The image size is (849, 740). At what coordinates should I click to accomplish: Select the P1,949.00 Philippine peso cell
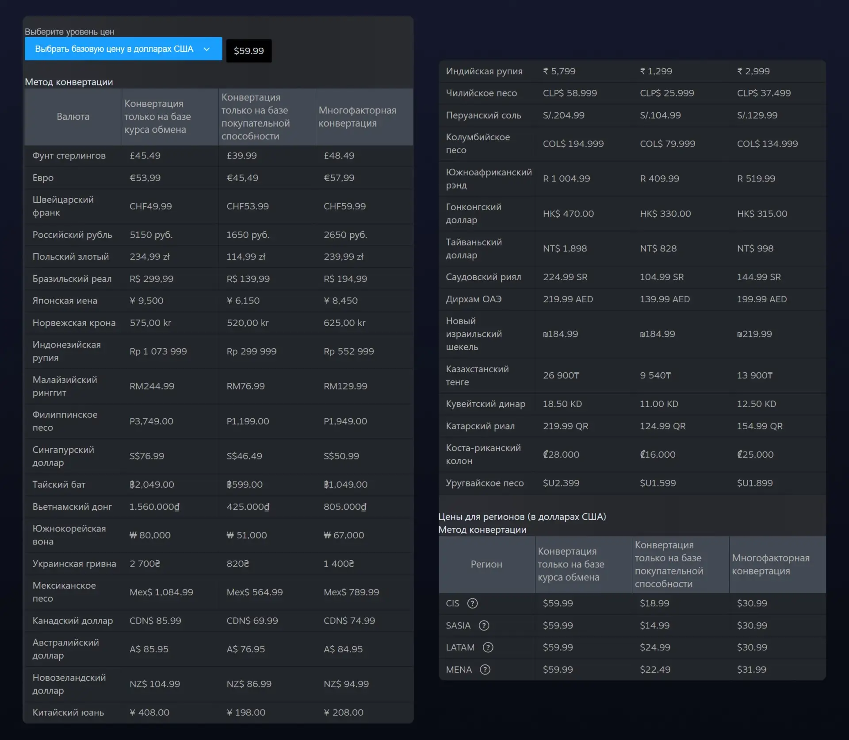[345, 421]
